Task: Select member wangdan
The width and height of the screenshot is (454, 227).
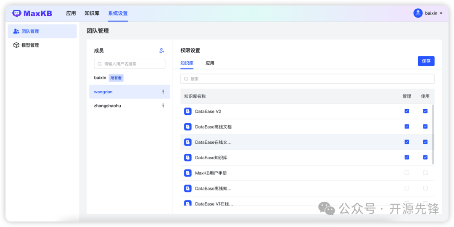Action: coord(130,92)
